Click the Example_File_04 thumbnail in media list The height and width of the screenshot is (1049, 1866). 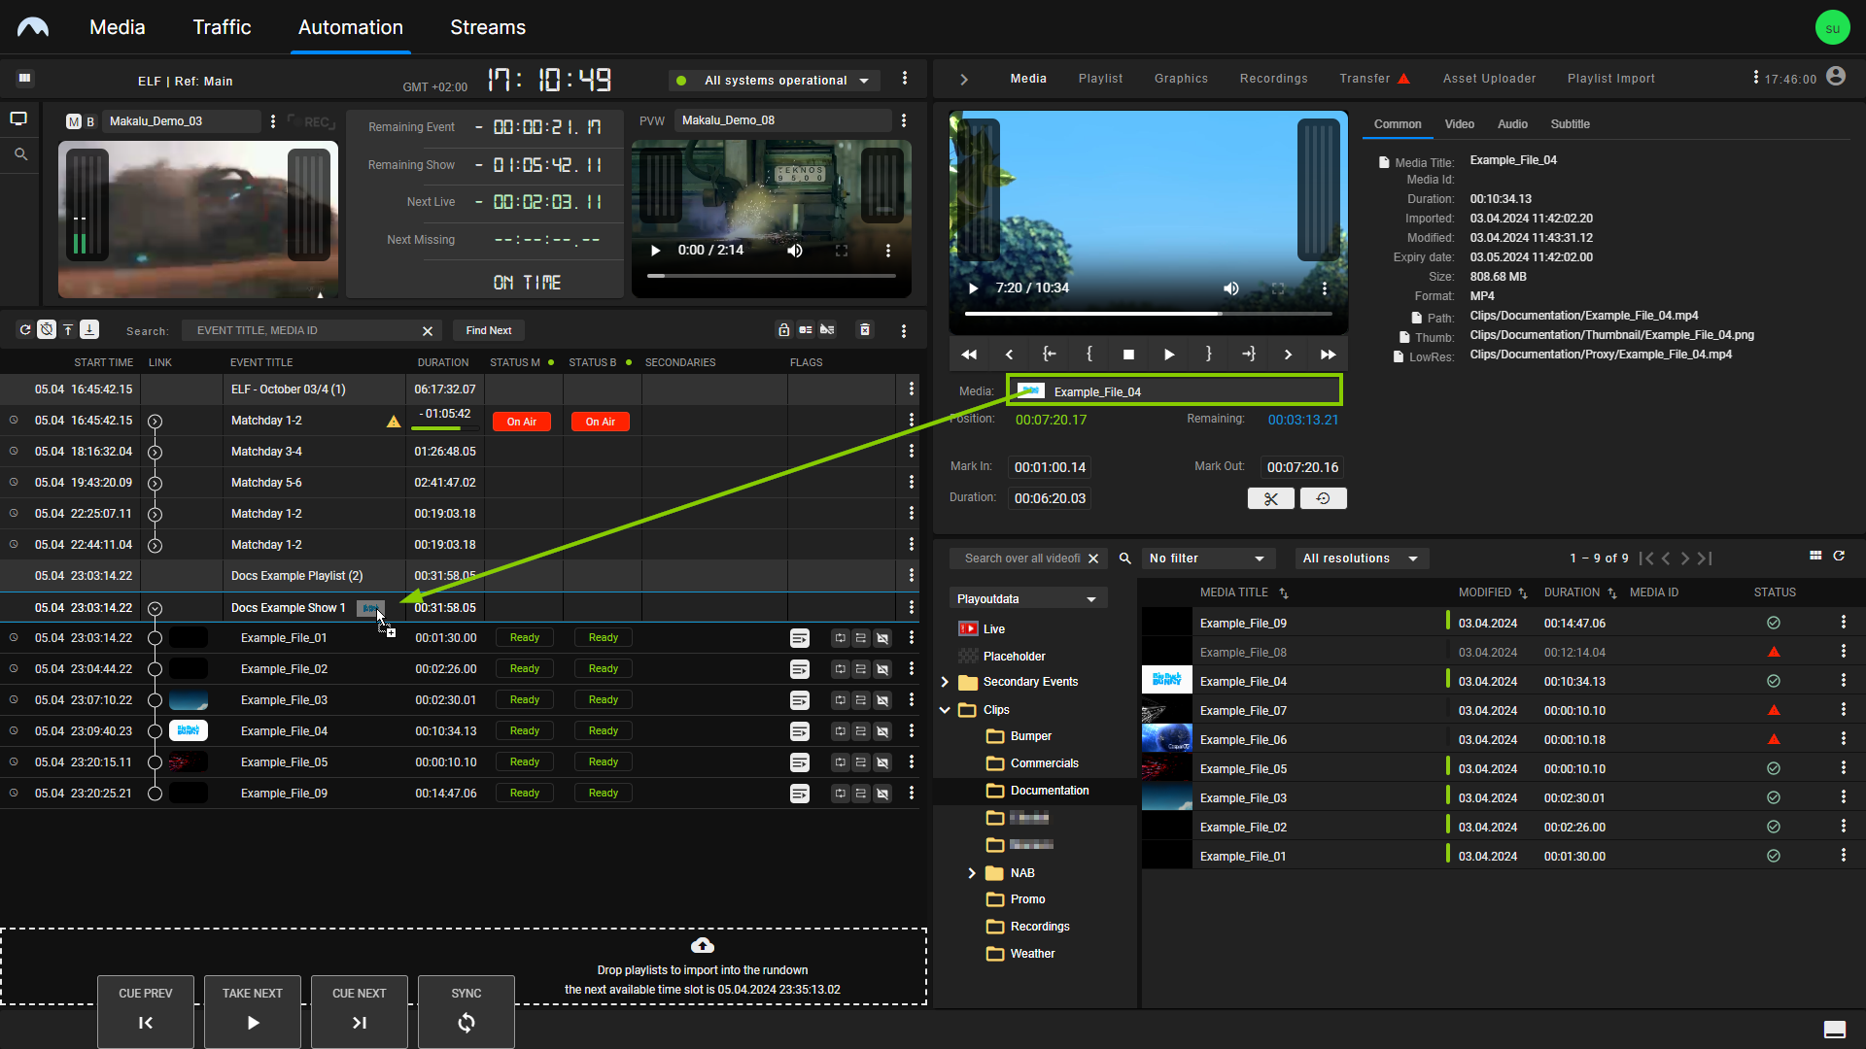pyautogui.click(x=1166, y=680)
